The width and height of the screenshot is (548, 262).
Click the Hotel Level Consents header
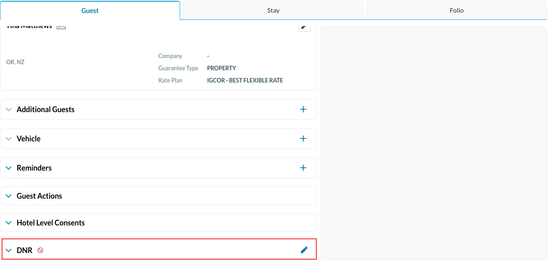(x=50, y=222)
